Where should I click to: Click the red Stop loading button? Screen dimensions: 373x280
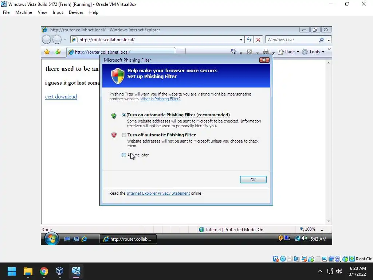pos(258,40)
